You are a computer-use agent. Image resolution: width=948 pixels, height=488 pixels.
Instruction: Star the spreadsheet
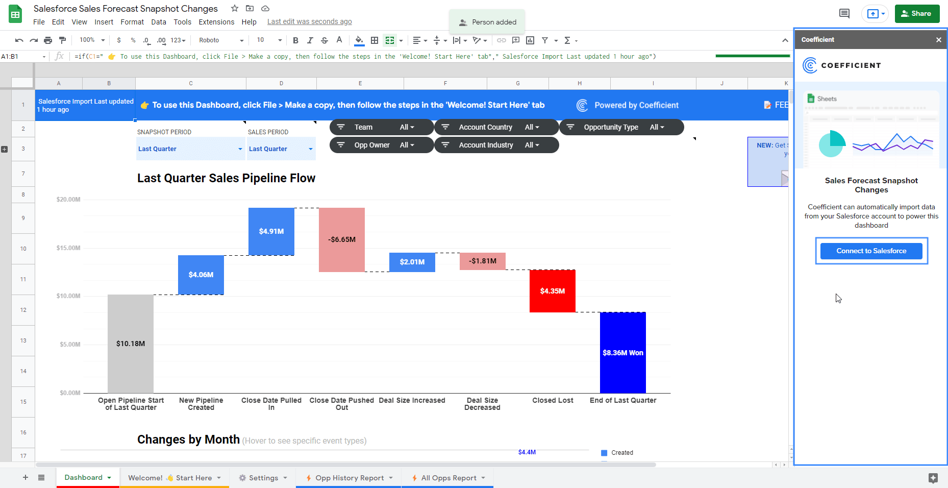235,8
